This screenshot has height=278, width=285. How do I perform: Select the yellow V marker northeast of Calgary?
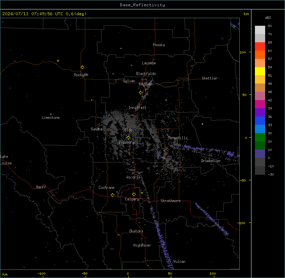142,193
